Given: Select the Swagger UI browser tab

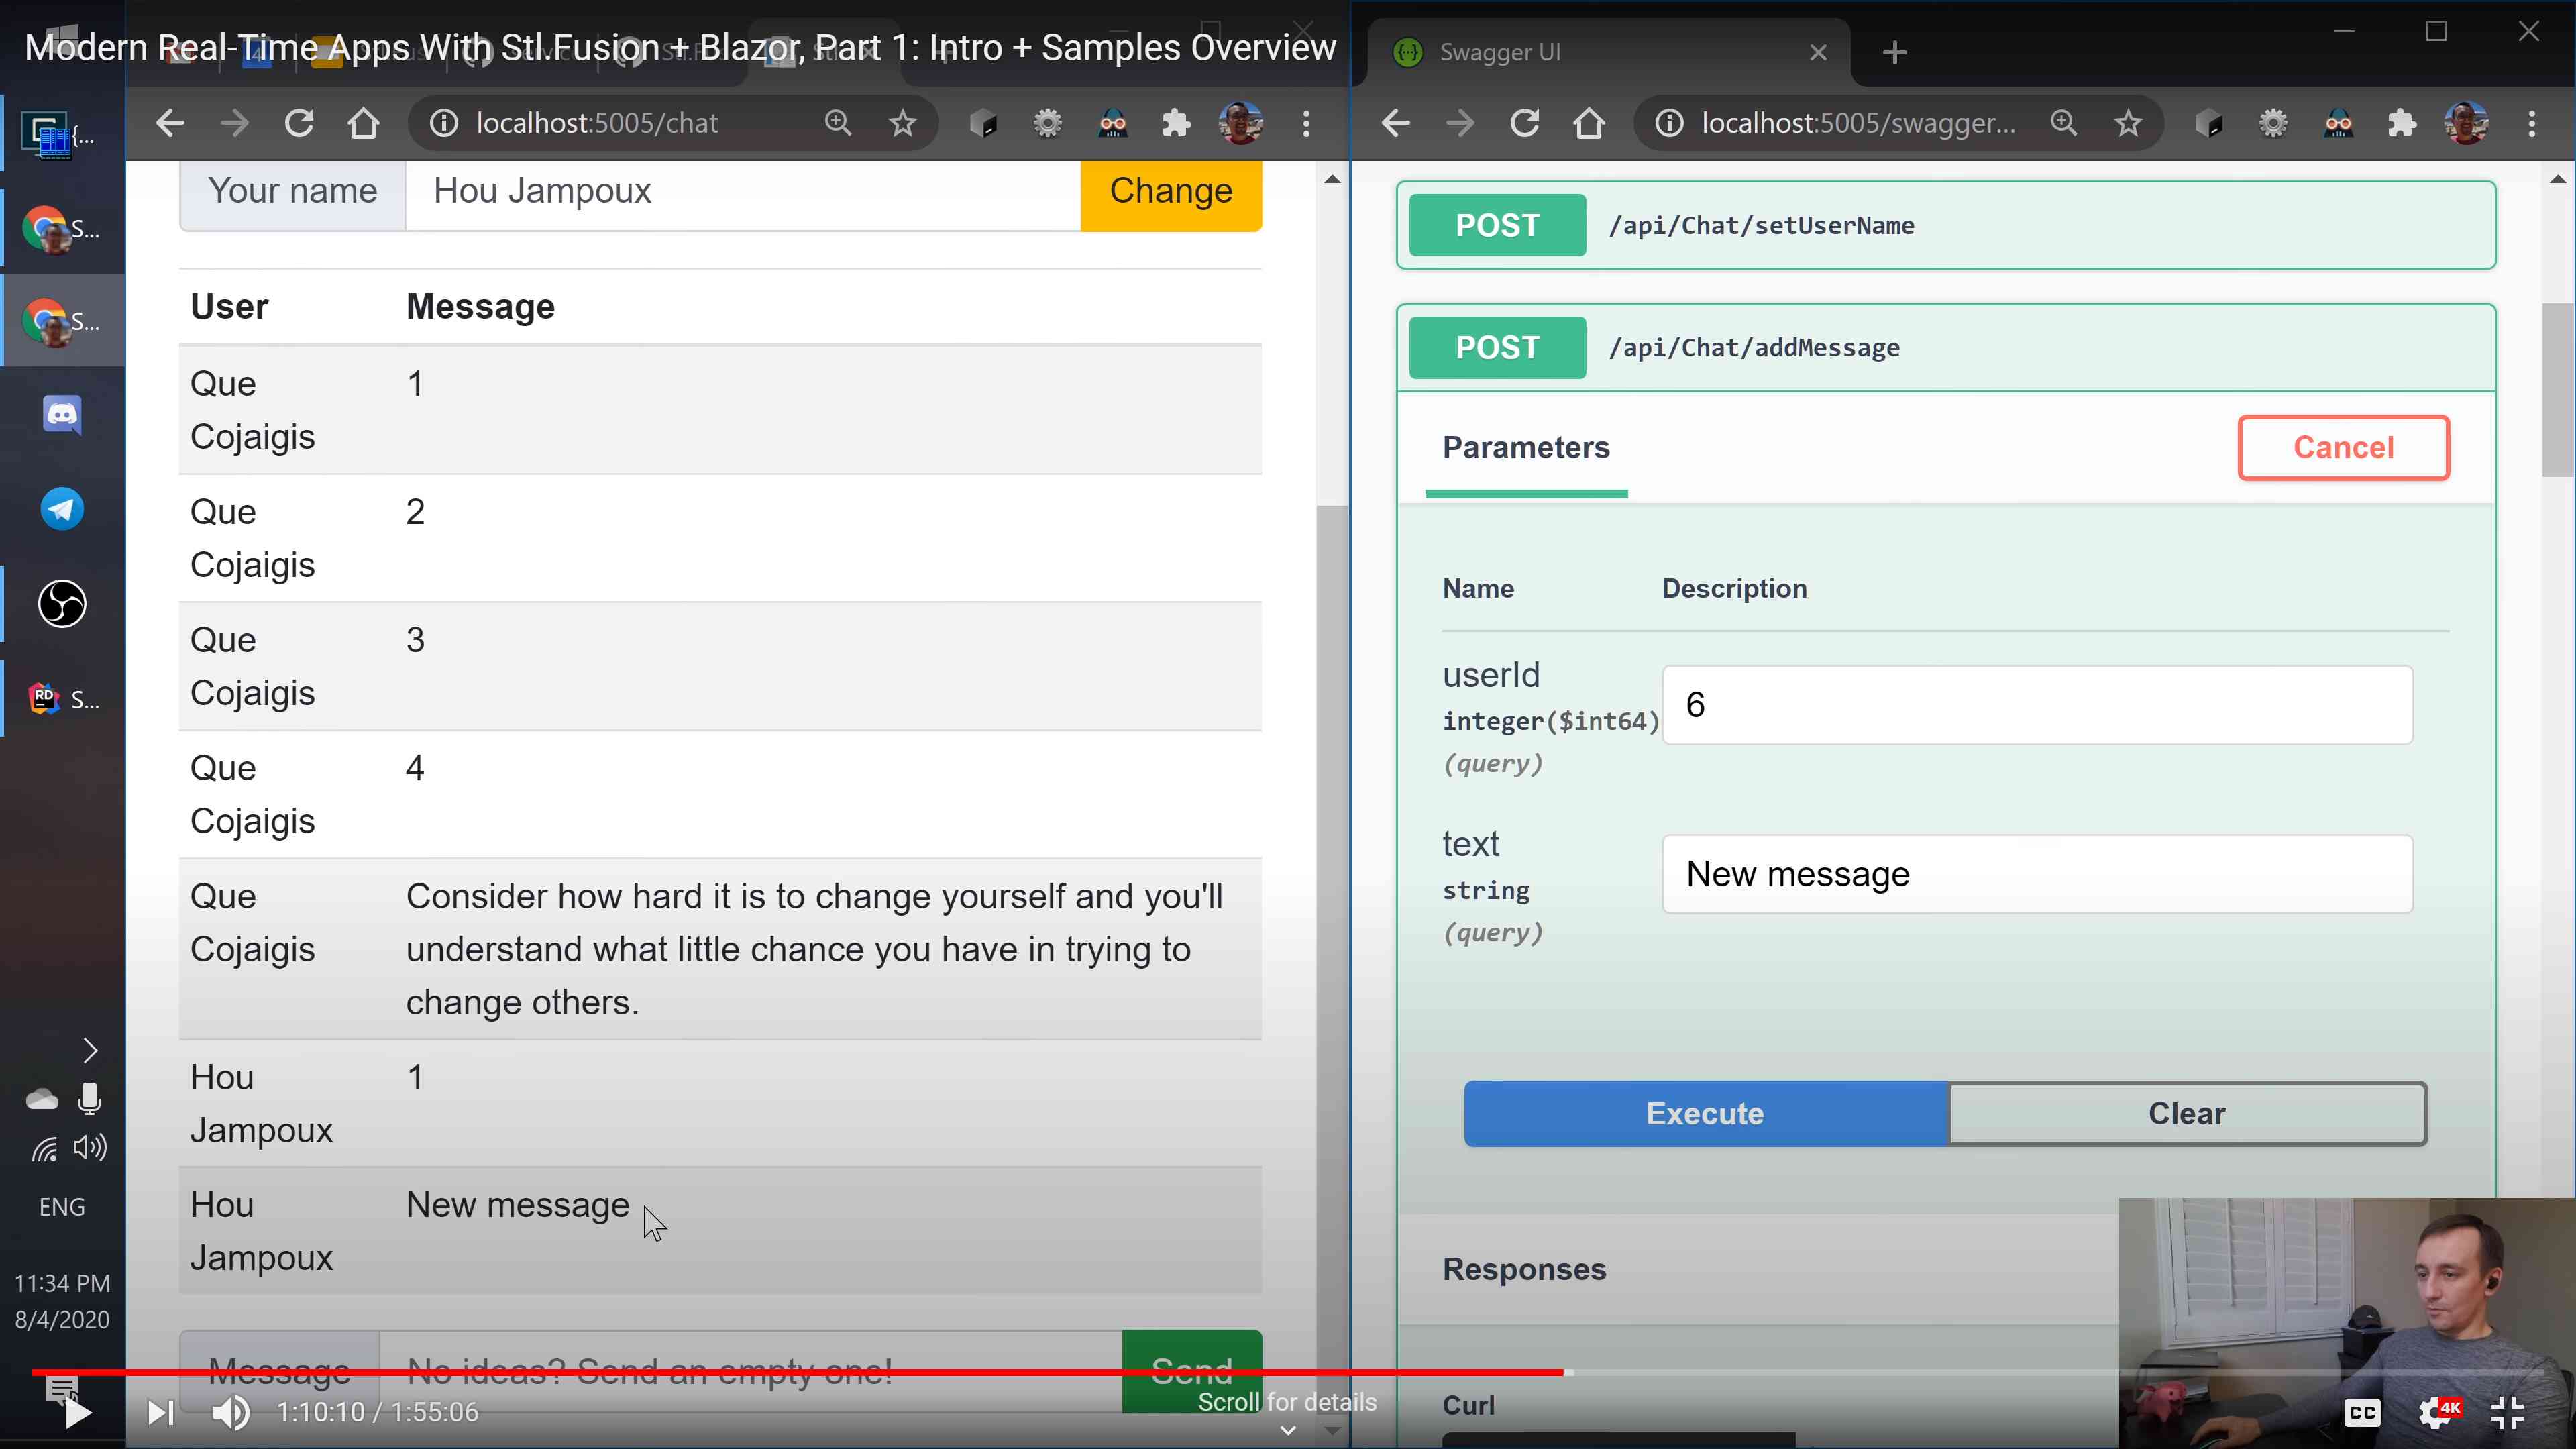Looking at the screenshot, I should [1600, 52].
